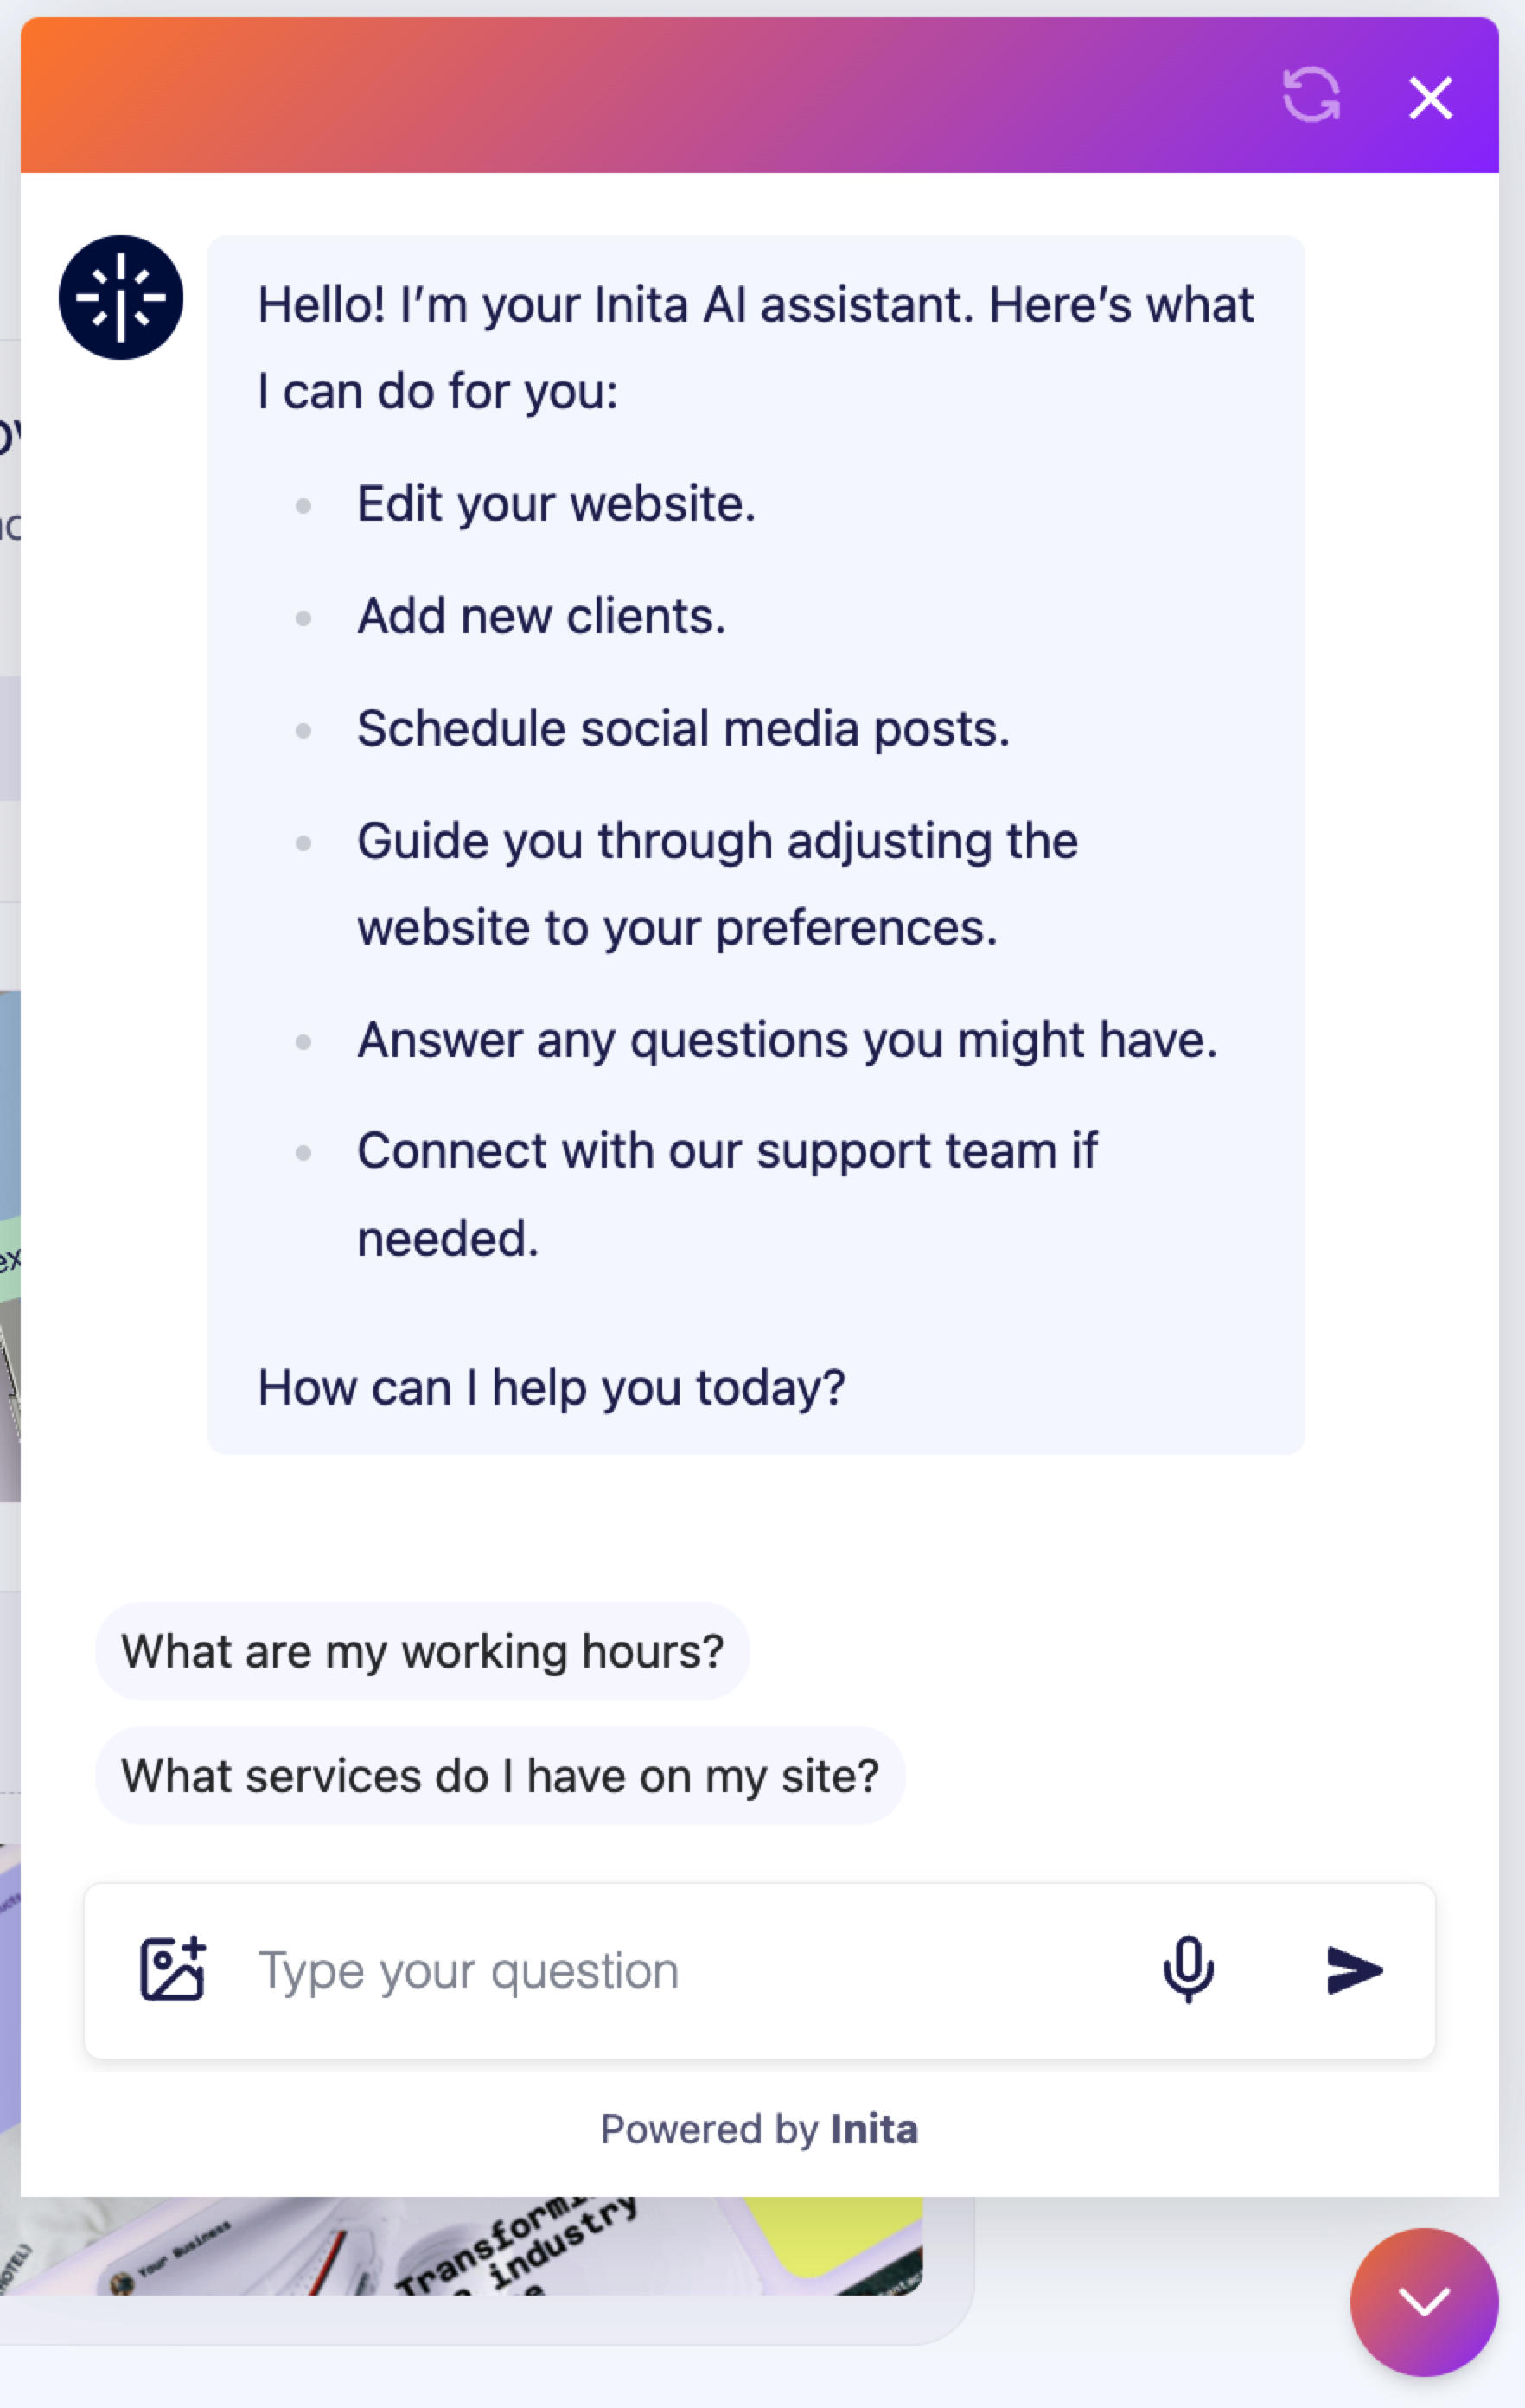Send message with the arrow icon
Screen dimensions: 1525x2408
pyautogui.click(x=1354, y=1970)
